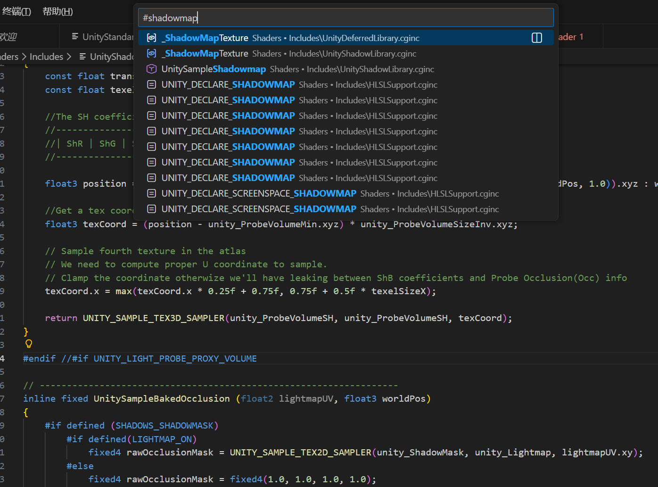
Task: Click the symbol icon beside UnityDeferredLibrary _ShadowMapTexture
Action: pos(151,38)
